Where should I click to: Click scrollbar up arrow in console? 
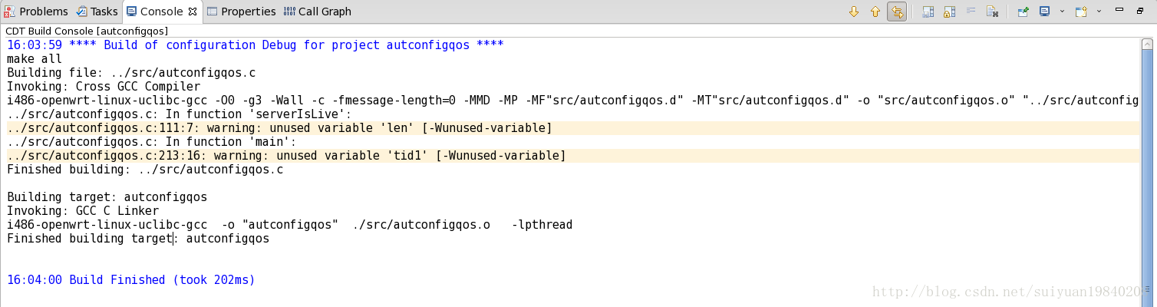[x=1147, y=45]
